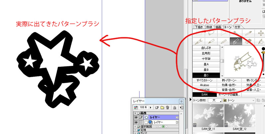The width and height of the screenshot is (265, 134).
Task: Select the rectangular marquee selection tool
Action: [199, 33]
